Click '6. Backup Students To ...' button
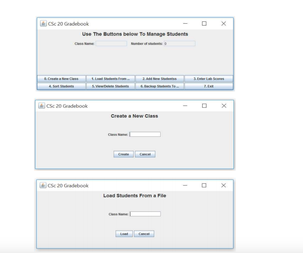The width and height of the screenshot is (303, 253). [x=160, y=86]
